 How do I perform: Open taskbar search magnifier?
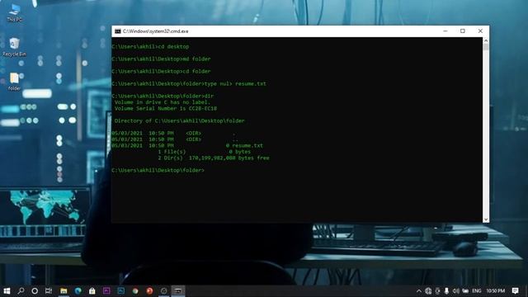tap(21, 290)
